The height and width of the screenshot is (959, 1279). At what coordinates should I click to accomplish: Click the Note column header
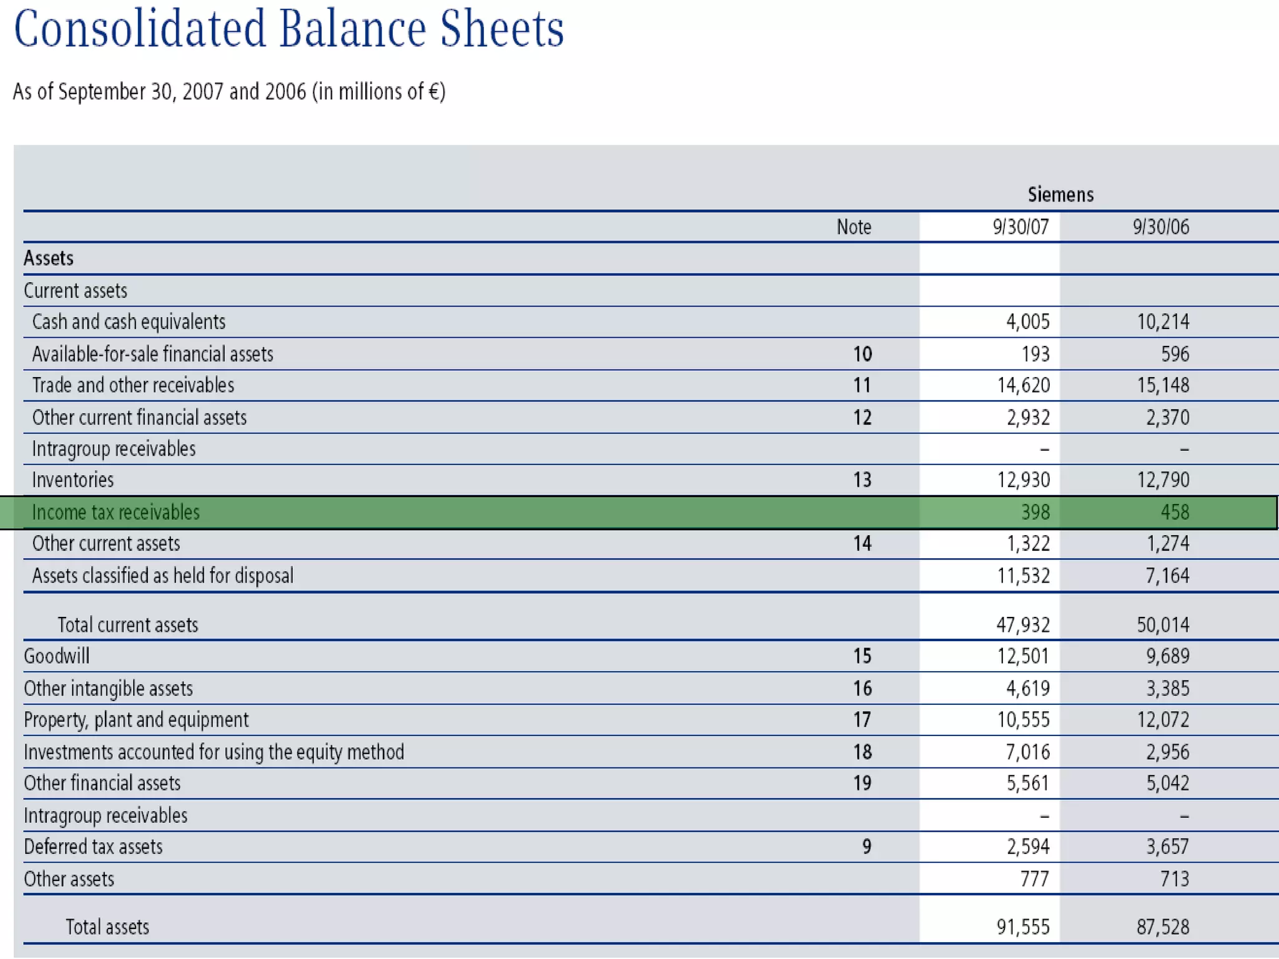[x=853, y=227]
